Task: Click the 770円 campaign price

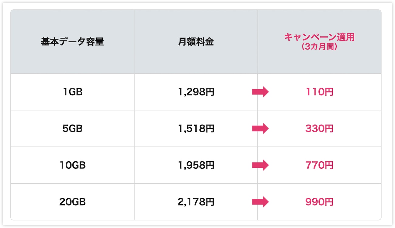Action: point(319,165)
